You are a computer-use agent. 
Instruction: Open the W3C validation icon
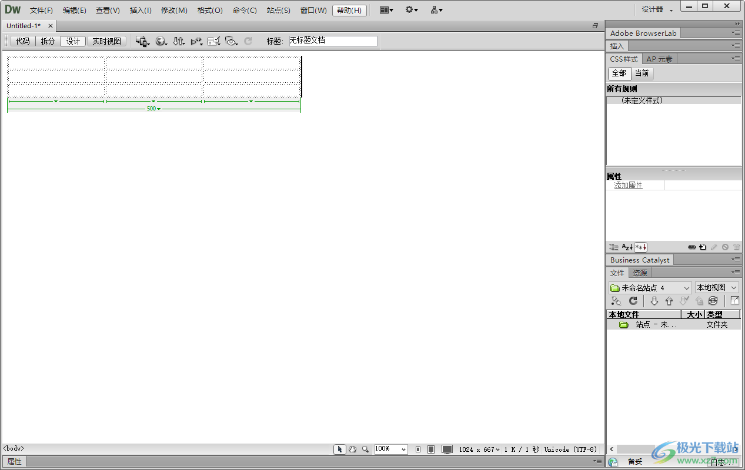[196, 41]
